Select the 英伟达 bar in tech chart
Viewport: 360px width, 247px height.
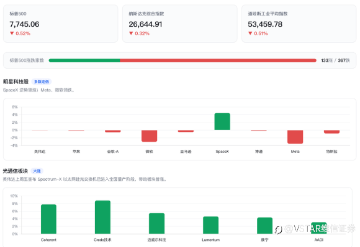[x=40, y=130]
